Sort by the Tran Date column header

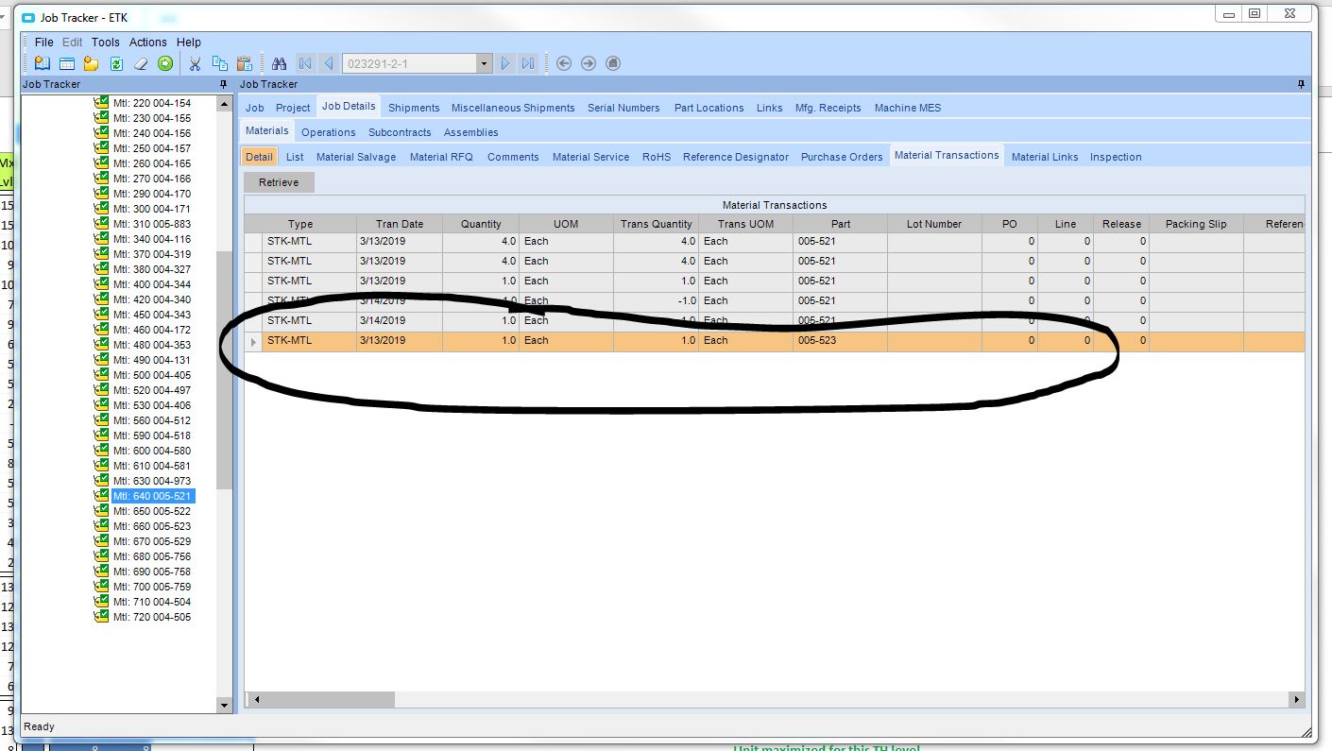tap(400, 224)
